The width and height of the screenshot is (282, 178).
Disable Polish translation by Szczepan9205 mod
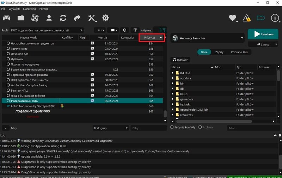tap(8, 106)
